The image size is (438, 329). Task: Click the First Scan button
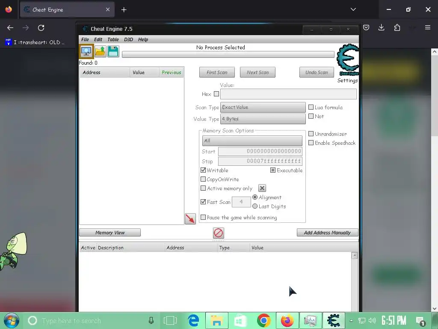click(217, 72)
